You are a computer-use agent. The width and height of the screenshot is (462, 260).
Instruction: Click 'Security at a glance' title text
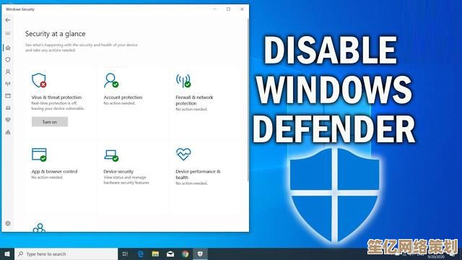pyautogui.click(x=55, y=34)
